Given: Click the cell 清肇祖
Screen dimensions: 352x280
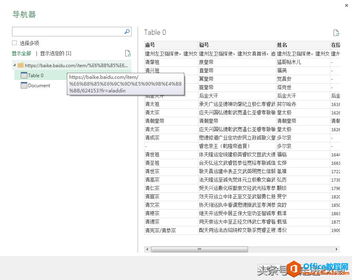Looking at the screenshot, I should pos(171,62).
